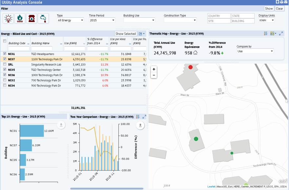Screen dimensions: 289x190
Task: Select the natural gas flame filter icon
Action: coord(20,18)
